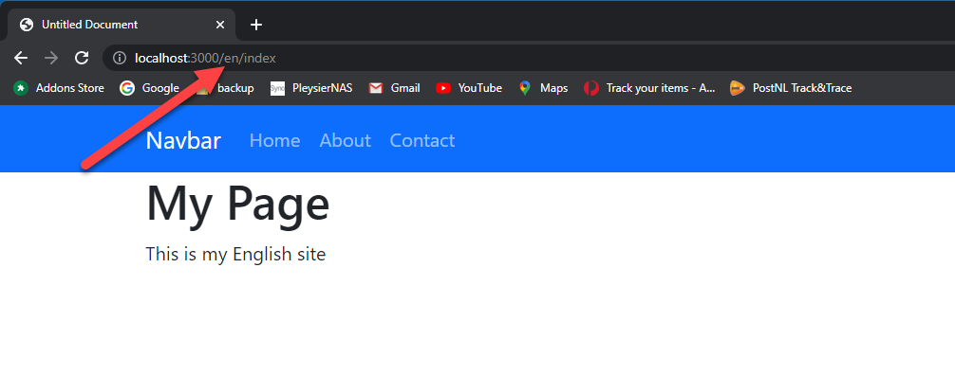Click the Home navbar link
The width and height of the screenshot is (955, 375).
274,140
